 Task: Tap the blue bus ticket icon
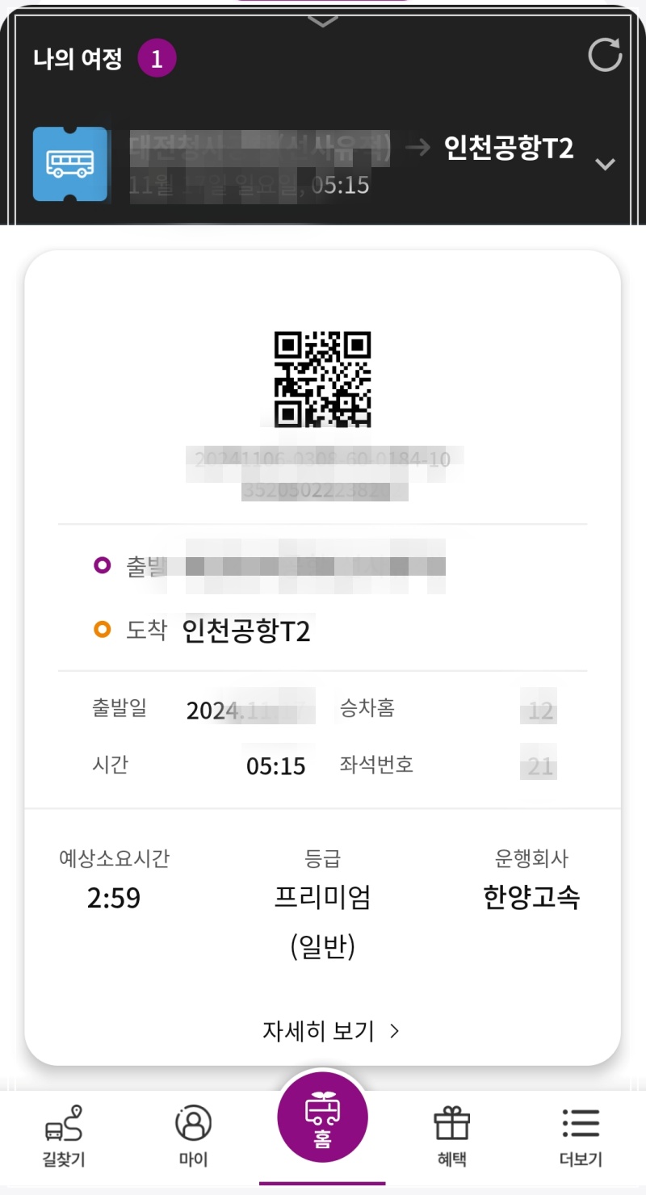pos(70,164)
